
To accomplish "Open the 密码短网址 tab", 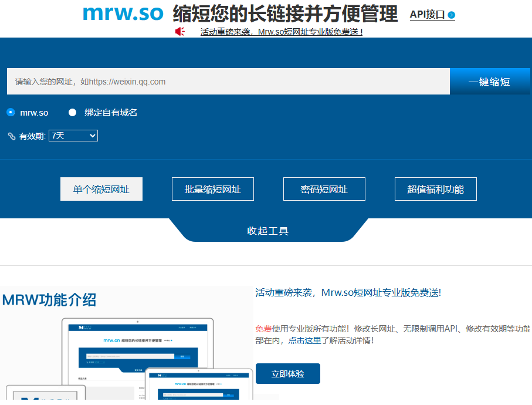I will pyautogui.click(x=324, y=189).
